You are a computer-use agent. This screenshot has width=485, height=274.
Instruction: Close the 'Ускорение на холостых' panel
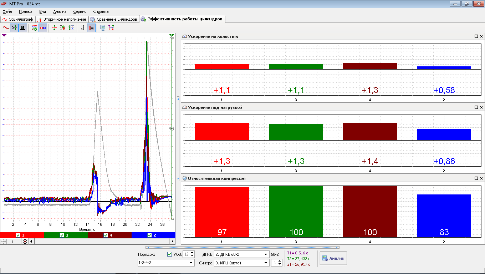coord(481,36)
